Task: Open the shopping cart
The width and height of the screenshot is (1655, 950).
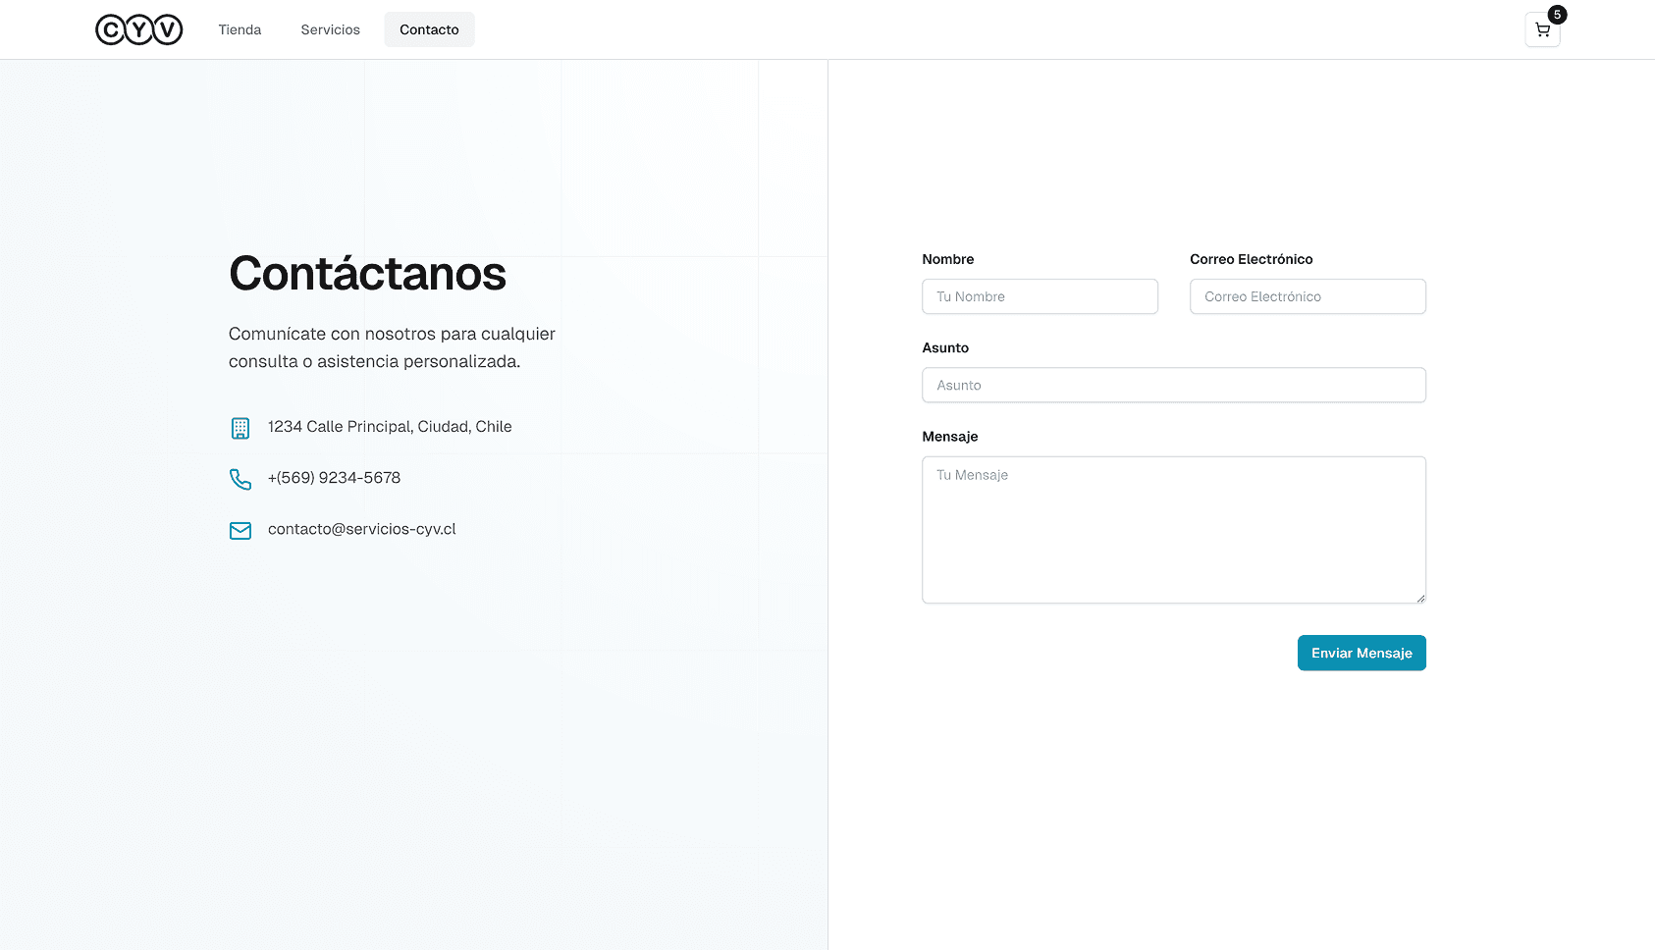Action: pos(1541,30)
